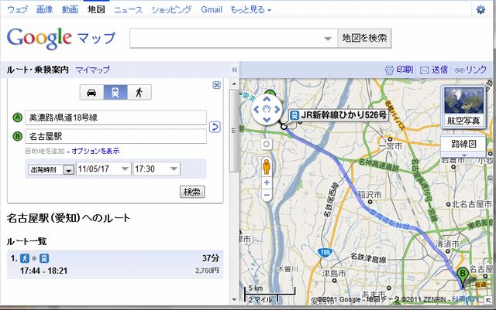496x310 pixels.
Task: Click start field 美濃路/県道18号線
Action: tap(115, 118)
